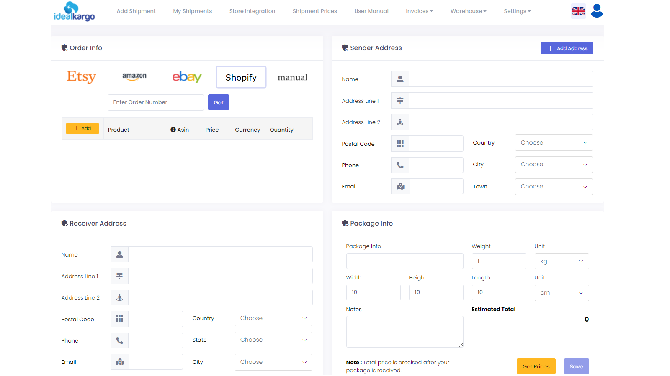Go to Add Shipment
The height and width of the screenshot is (376, 670).
tap(136, 11)
